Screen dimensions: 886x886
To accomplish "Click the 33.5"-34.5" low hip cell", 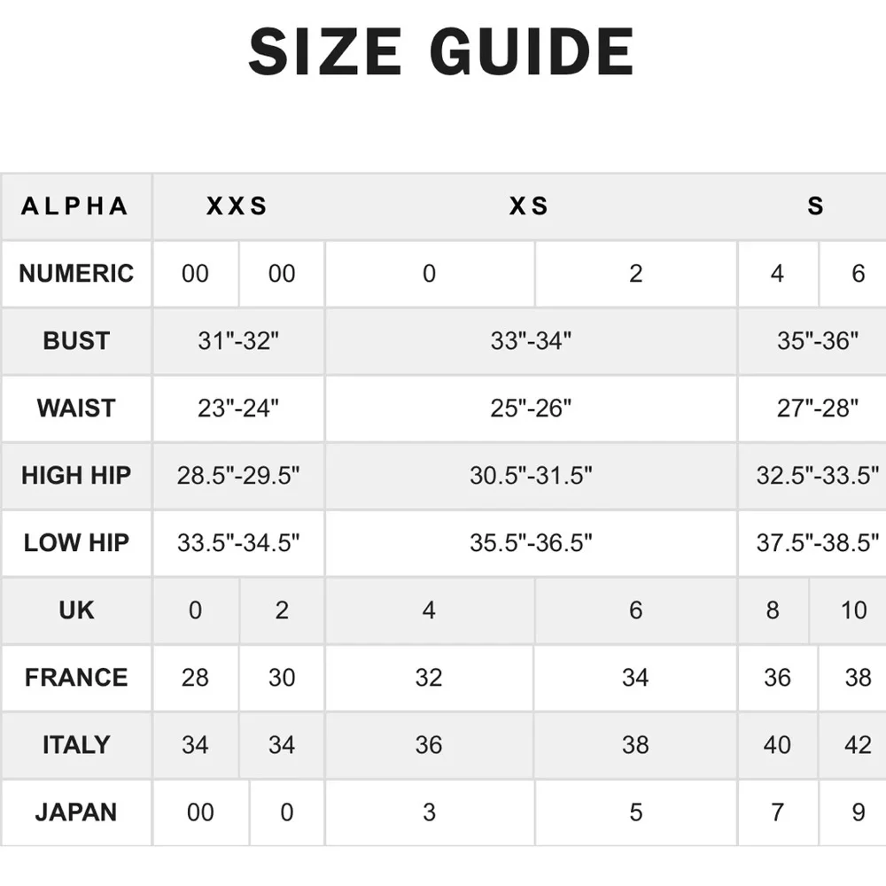I will [x=238, y=543].
